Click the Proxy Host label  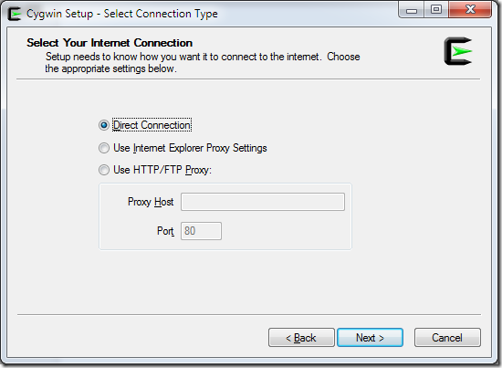[151, 202]
